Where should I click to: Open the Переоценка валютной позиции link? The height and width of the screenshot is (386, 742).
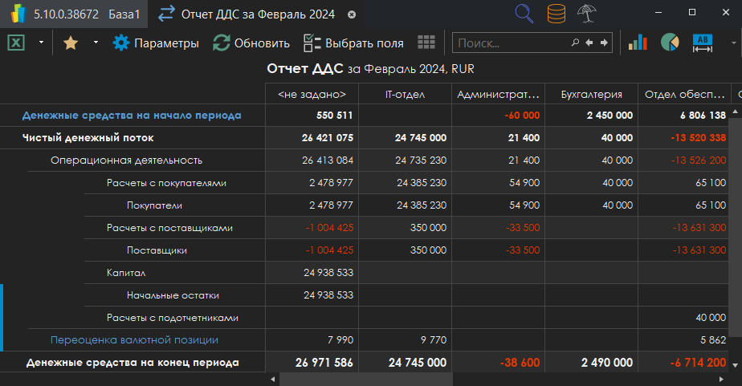[134, 340]
